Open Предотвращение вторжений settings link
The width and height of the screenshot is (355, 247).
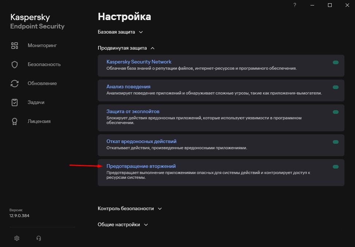141,166
